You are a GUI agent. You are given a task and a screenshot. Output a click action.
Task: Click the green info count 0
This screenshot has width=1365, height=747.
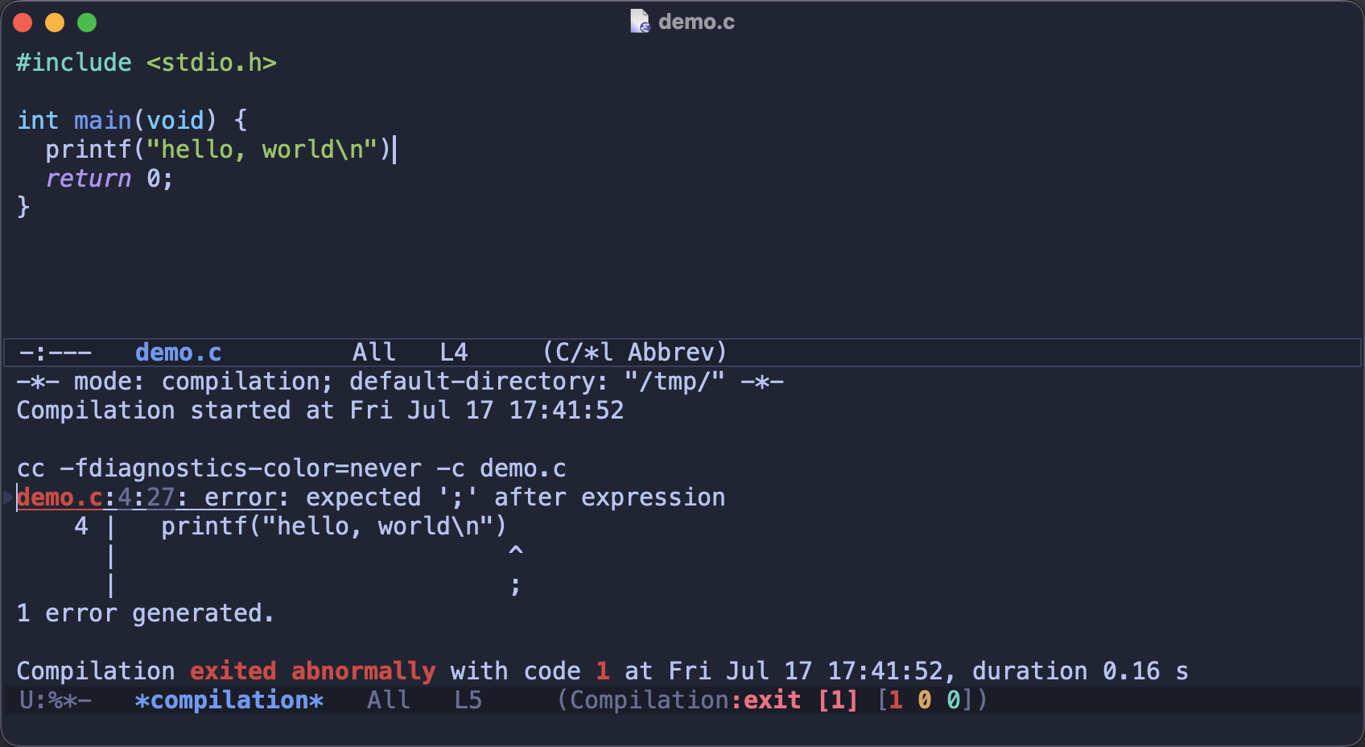click(953, 700)
